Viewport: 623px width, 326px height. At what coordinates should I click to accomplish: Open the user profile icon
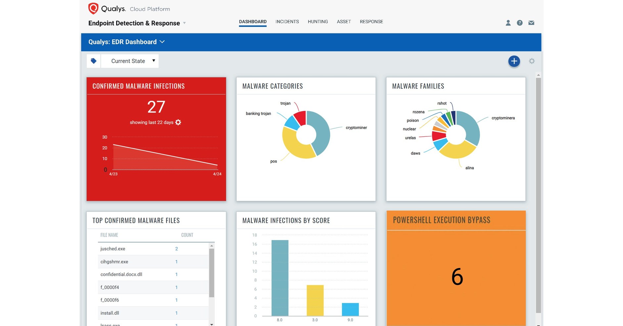coord(508,23)
